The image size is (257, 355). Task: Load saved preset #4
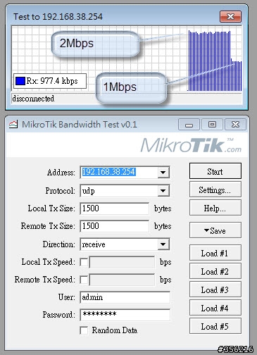(215, 308)
